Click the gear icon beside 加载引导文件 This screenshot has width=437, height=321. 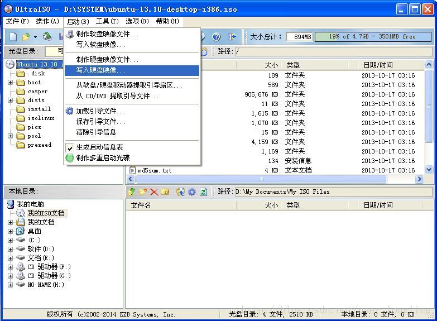click(69, 111)
